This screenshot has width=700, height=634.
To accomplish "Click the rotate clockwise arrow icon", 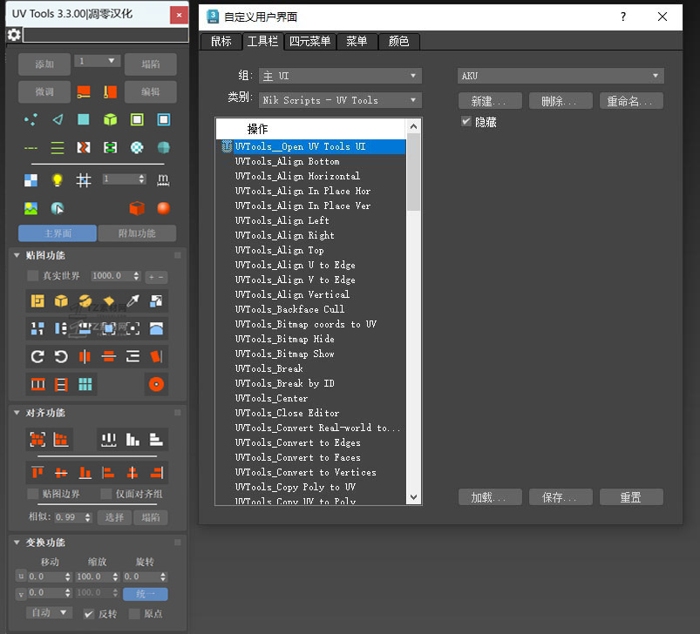I will 37,356.
